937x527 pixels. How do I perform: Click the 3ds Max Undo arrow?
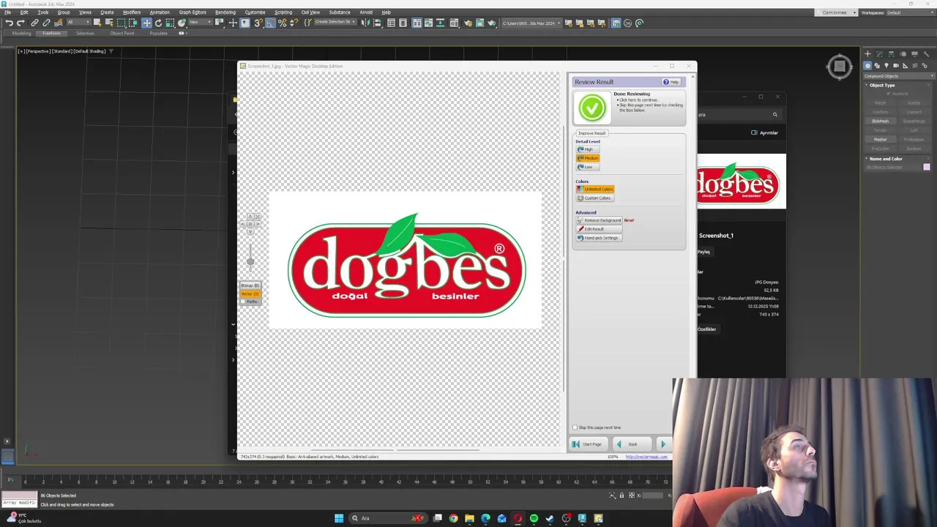pyautogui.click(x=9, y=23)
